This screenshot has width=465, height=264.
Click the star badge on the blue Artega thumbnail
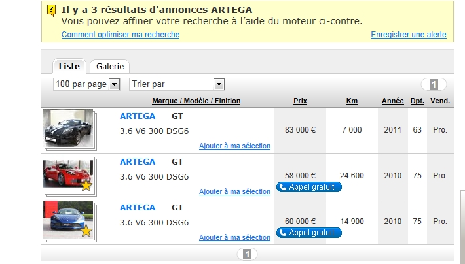86,231
